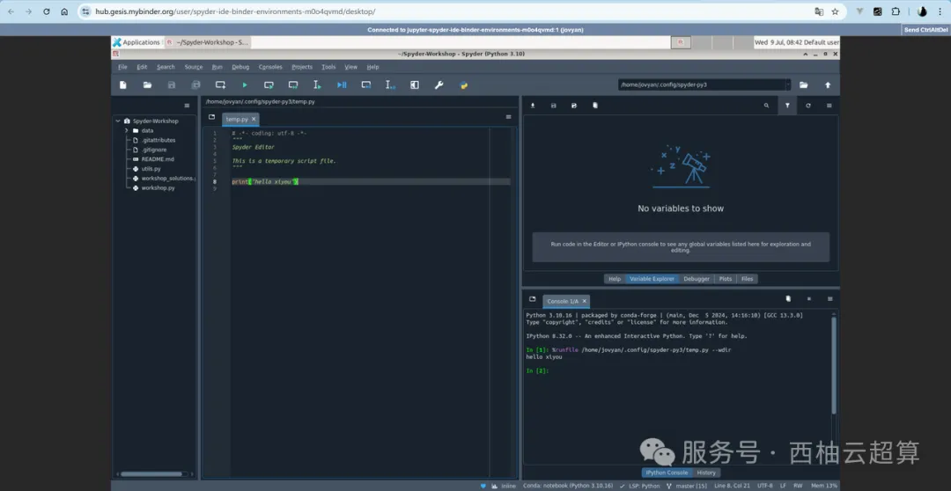The width and height of the screenshot is (951, 491).
Task: Run file with green play icon
Action: point(245,85)
